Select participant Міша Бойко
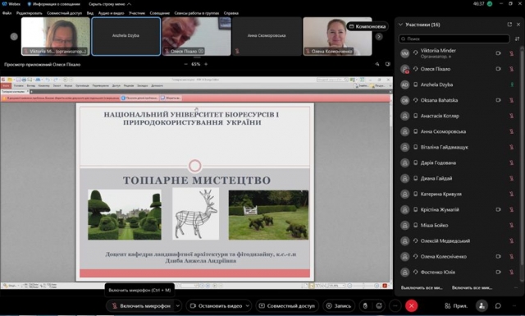525x316 pixels. pos(457,225)
